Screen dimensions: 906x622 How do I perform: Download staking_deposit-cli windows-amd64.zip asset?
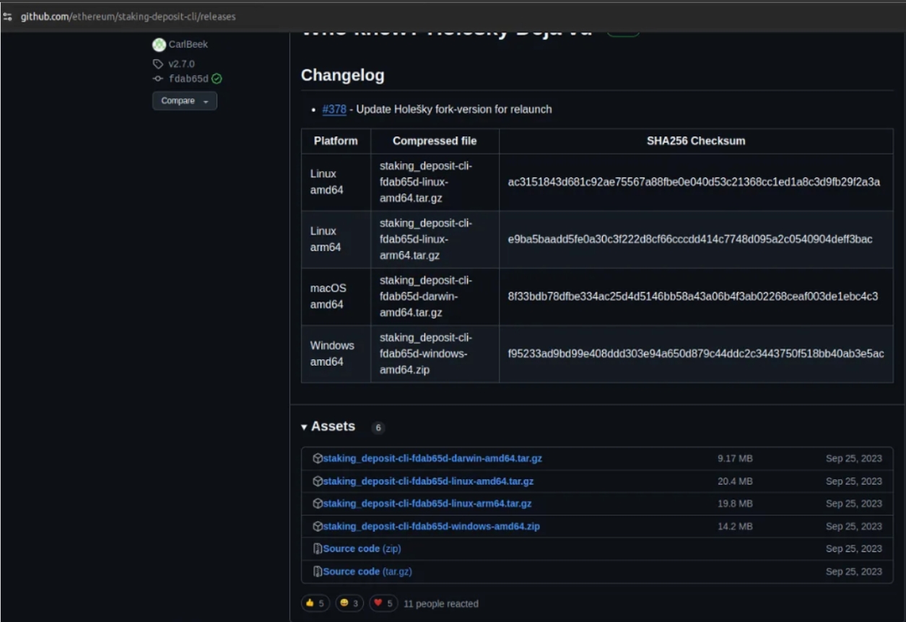click(431, 527)
